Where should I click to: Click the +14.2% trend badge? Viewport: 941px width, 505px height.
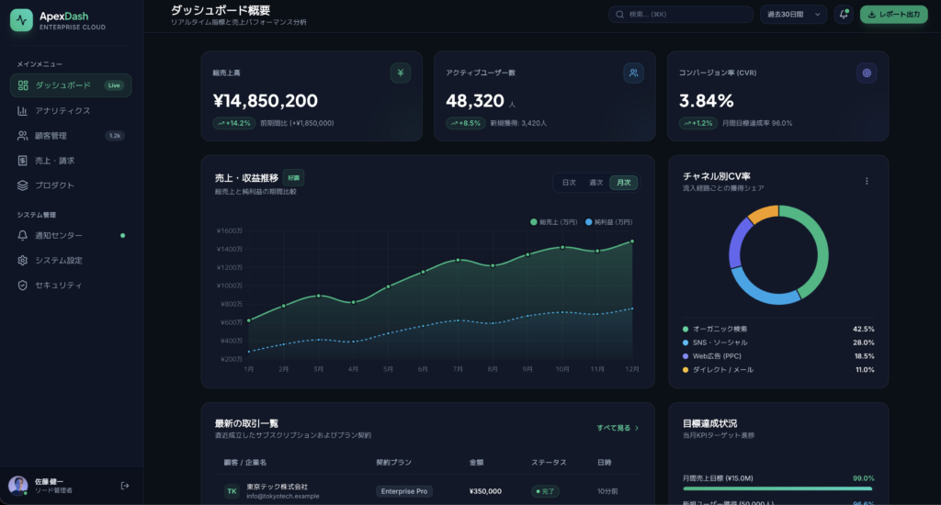click(234, 123)
